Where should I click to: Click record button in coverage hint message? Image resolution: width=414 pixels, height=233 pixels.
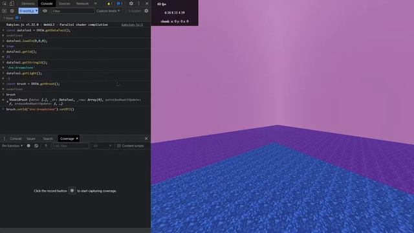72,190
